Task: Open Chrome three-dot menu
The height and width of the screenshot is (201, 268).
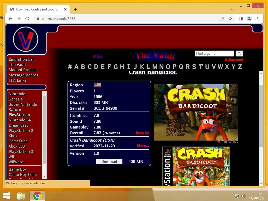Action: (258, 19)
